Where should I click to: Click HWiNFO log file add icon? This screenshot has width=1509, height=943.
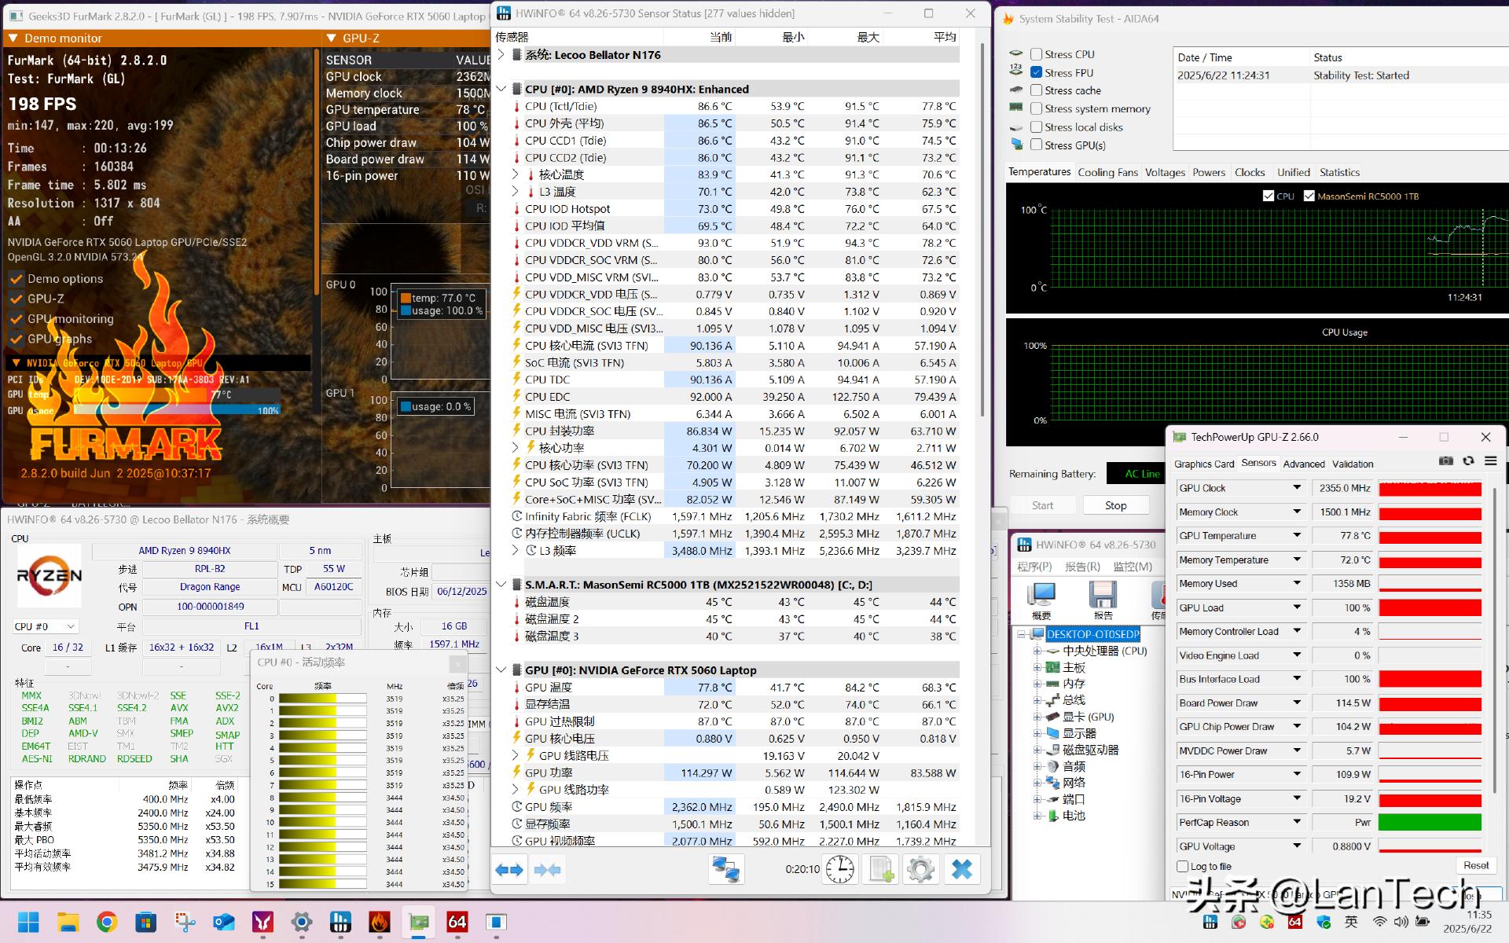[x=881, y=869]
